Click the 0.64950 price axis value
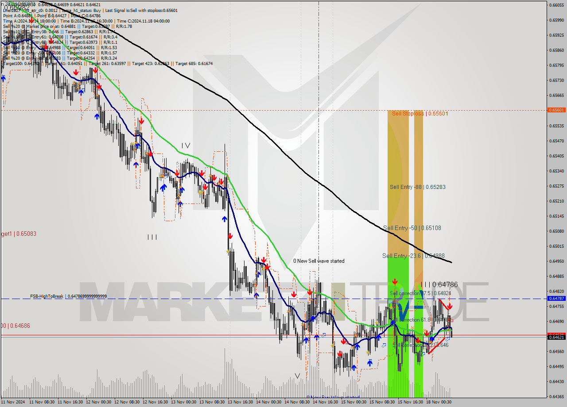567x407 pixels. (x=556, y=261)
